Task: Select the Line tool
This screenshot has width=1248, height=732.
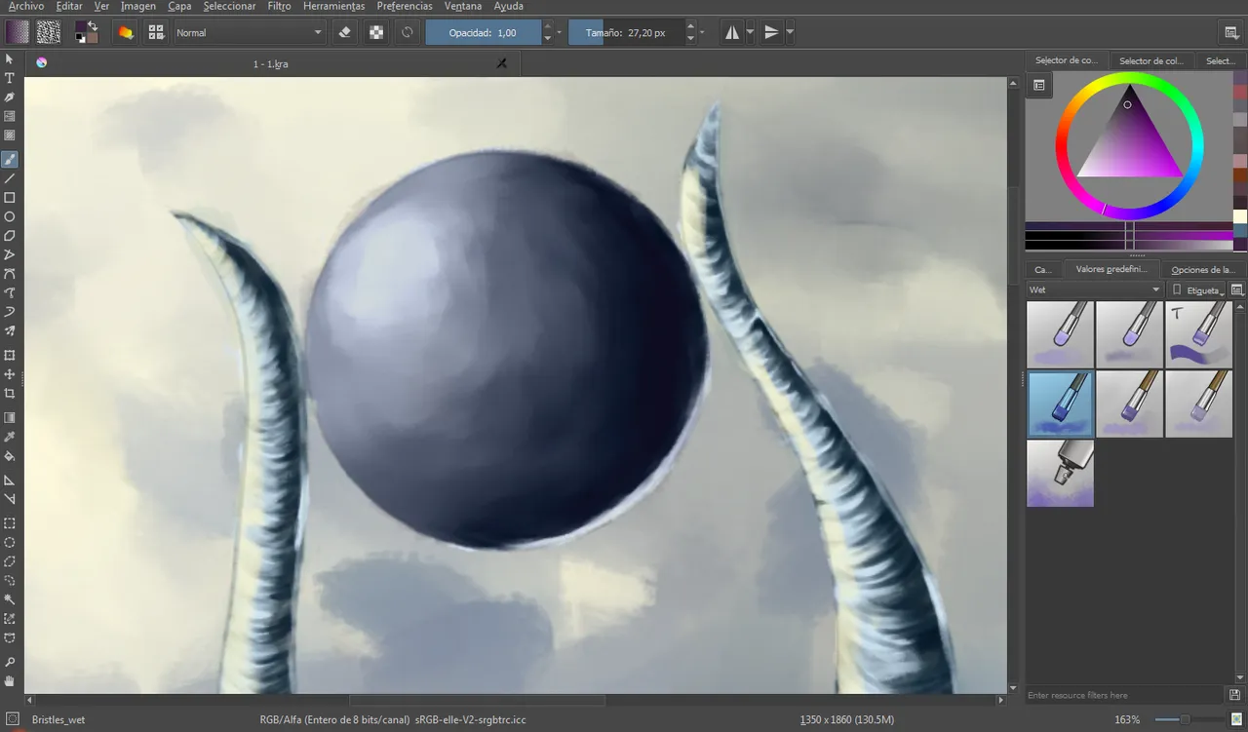Action: 10,178
